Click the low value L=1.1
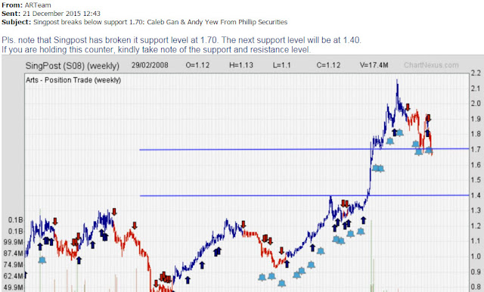The width and height of the screenshot is (484, 292). tap(281, 65)
